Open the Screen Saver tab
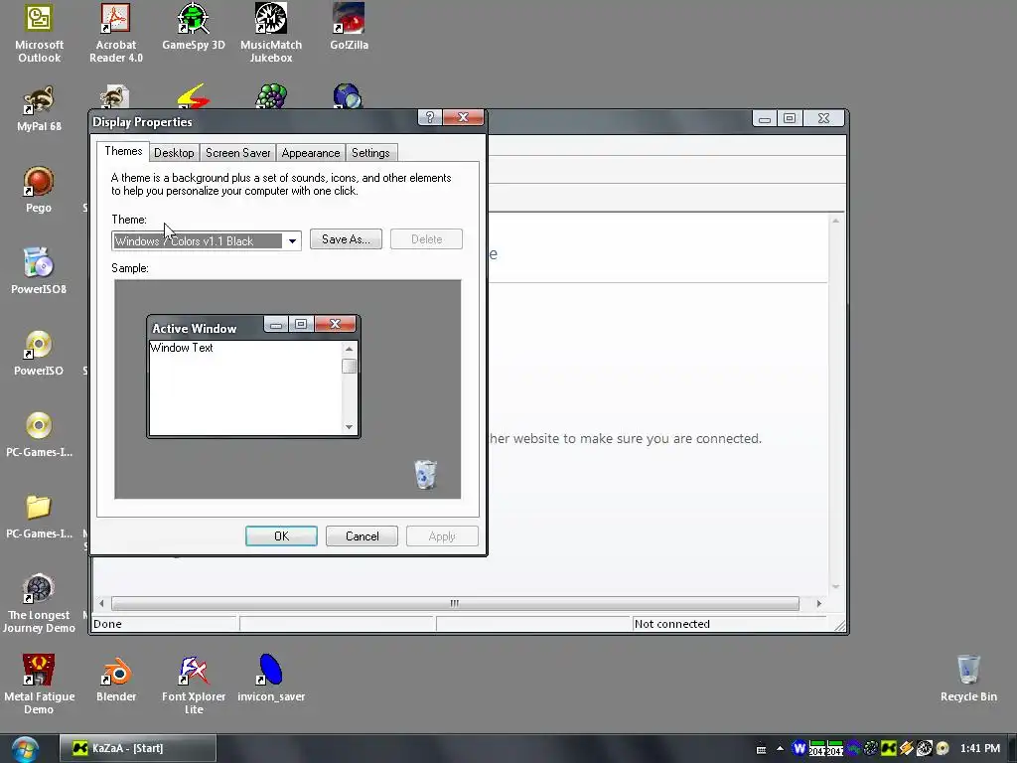The height and width of the screenshot is (763, 1017). 238,153
